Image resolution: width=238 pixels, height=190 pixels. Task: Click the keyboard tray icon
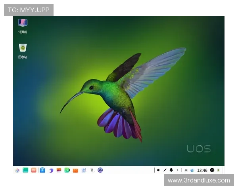[186, 170]
